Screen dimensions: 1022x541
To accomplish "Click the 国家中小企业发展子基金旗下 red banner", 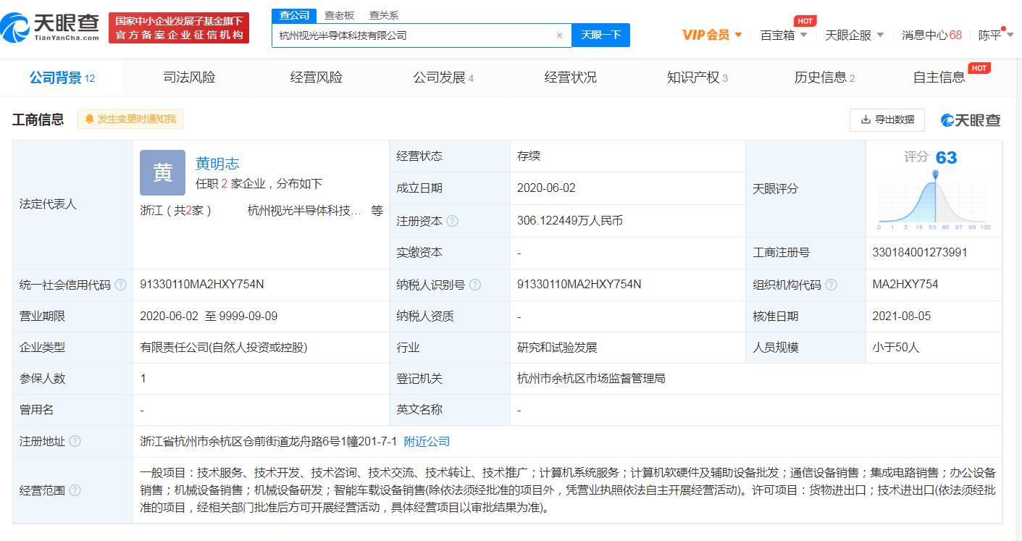I will pos(179,28).
